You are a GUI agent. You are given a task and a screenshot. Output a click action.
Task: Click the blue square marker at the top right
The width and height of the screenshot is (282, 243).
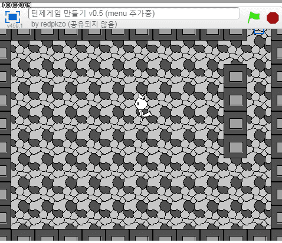pyautogui.click(x=259, y=31)
